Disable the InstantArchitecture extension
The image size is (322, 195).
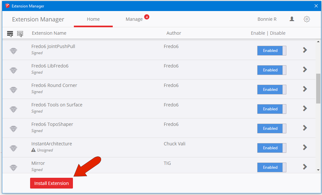(272, 148)
